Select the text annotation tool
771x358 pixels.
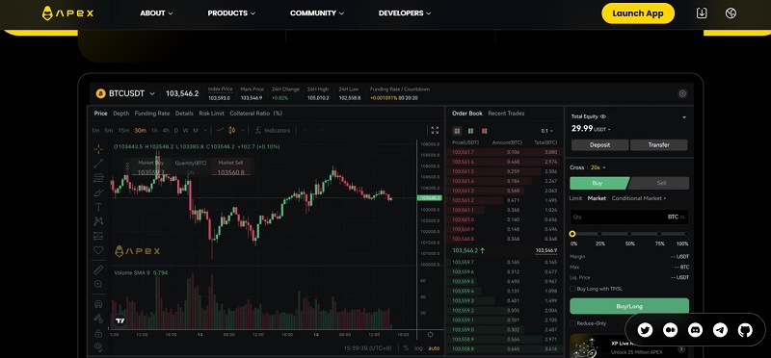98,207
